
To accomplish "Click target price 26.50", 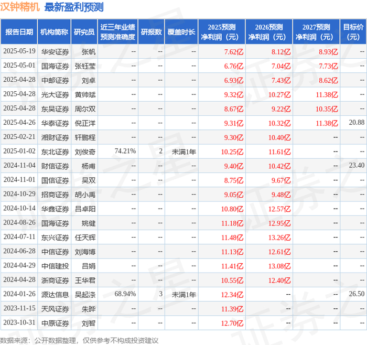I will click(357, 294).
